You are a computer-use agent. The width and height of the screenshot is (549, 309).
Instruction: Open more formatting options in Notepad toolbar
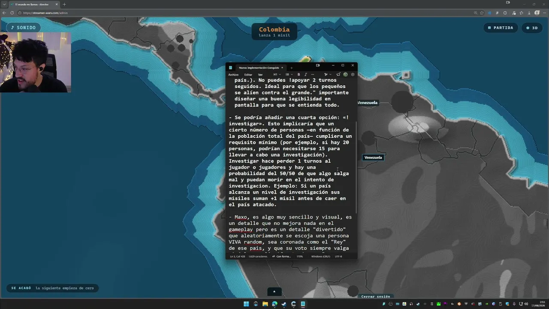pos(313,75)
